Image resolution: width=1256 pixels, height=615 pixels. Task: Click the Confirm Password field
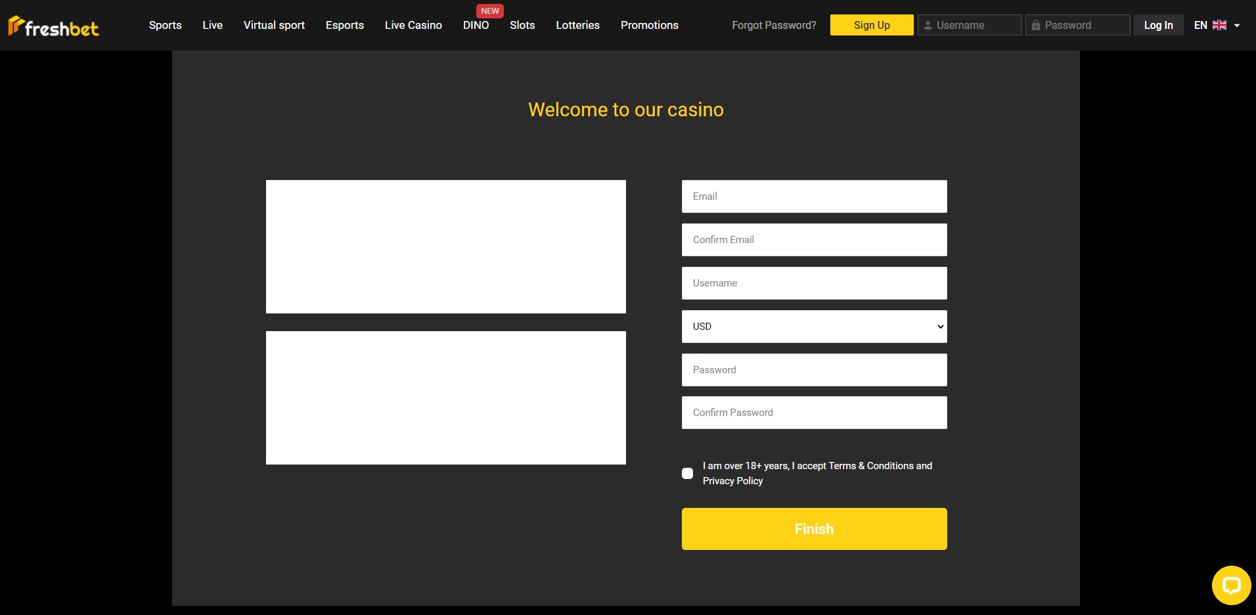[x=814, y=413]
